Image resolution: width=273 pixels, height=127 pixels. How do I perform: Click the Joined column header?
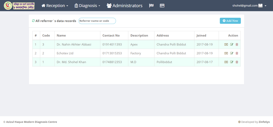[x=201, y=35]
